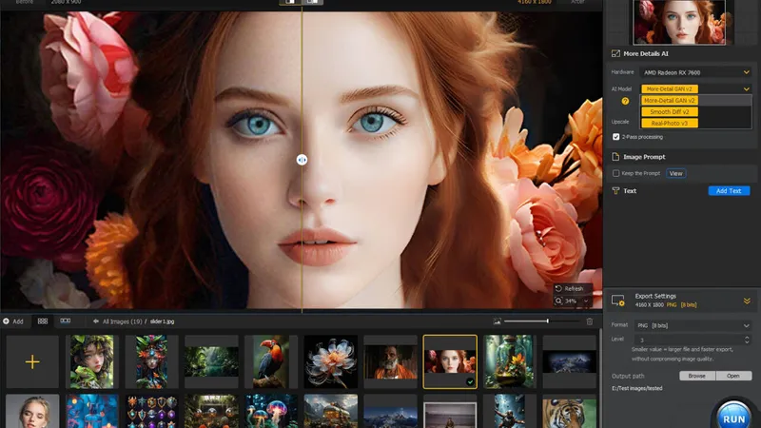Click the yellow help question mark icon
Viewport: 761px width, 428px height.
click(x=625, y=100)
